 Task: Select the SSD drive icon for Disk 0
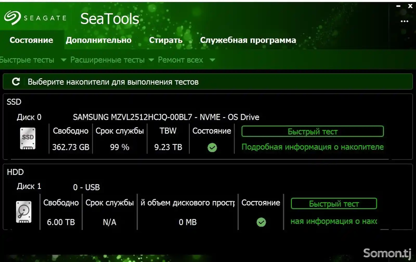[28, 138]
